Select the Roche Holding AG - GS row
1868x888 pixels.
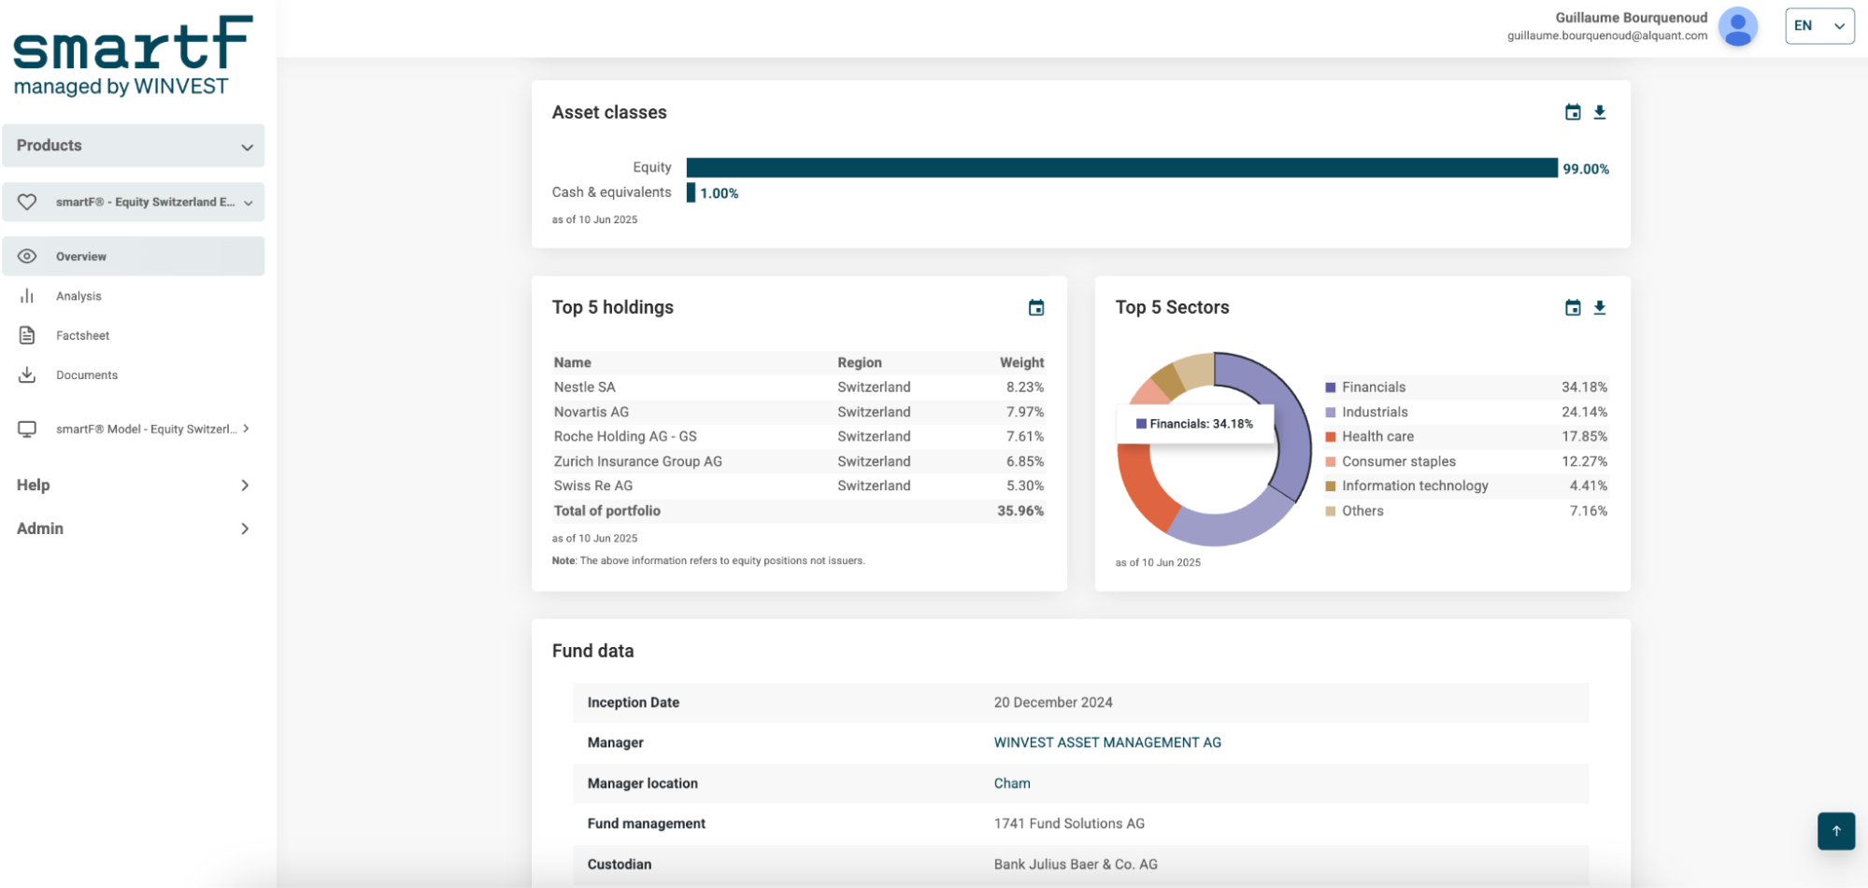coord(799,436)
